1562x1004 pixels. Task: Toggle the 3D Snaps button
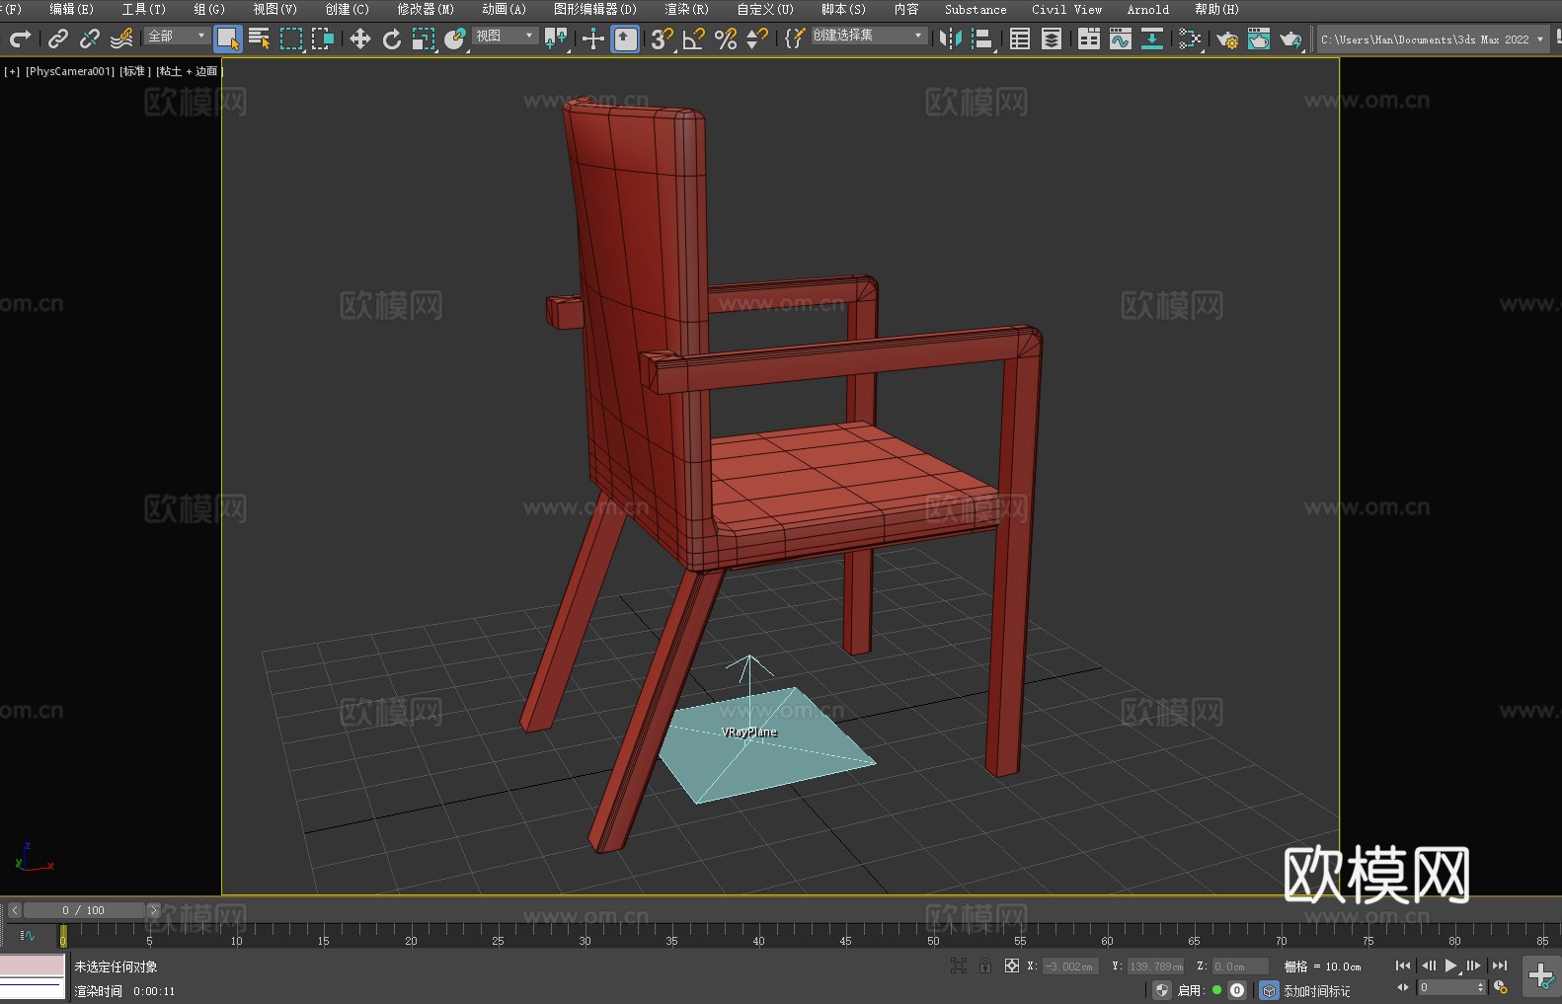[663, 39]
